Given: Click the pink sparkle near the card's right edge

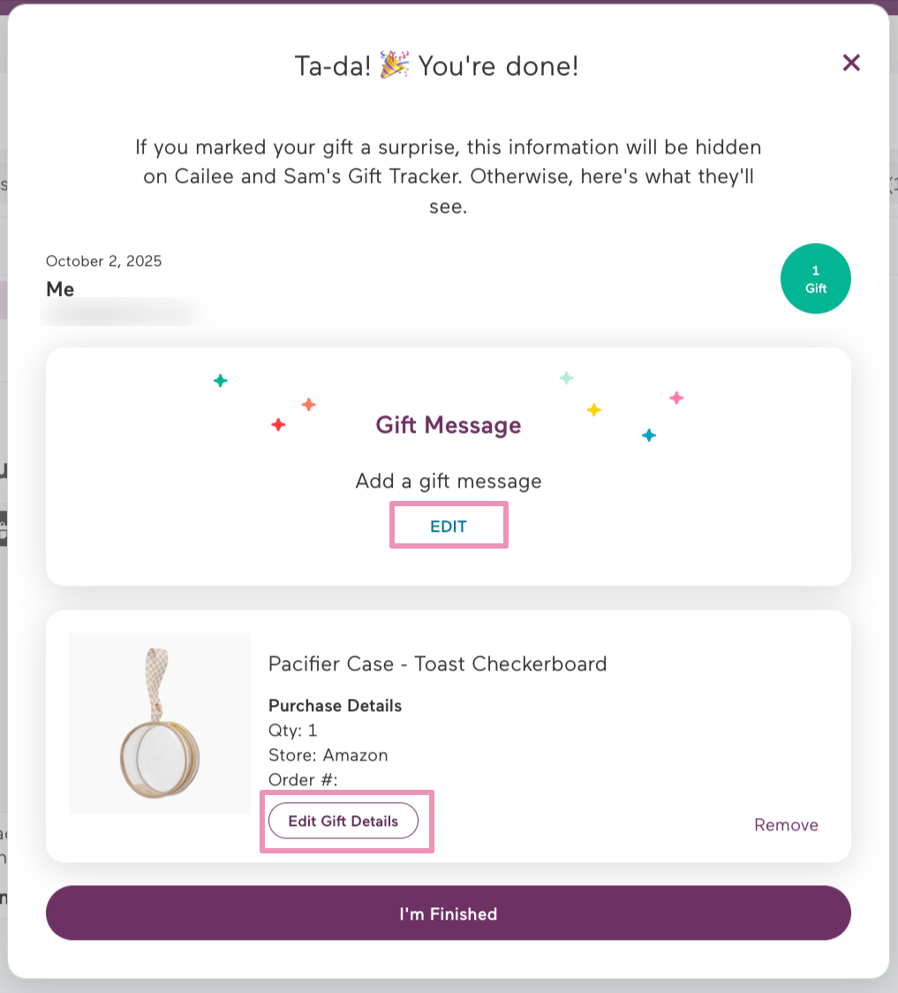Looking at the screenshot, I should (676, 398).
